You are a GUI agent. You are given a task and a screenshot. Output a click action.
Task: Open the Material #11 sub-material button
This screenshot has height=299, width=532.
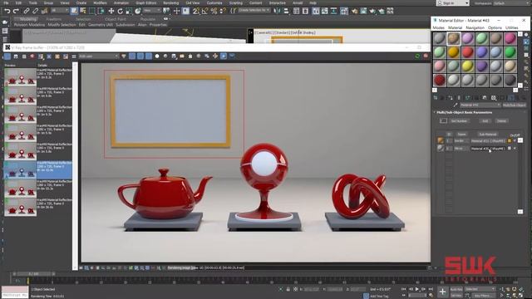488,140
